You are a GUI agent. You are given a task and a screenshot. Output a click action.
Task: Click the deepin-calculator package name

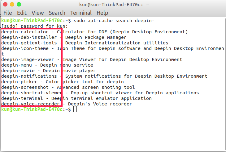[x=25, y=32]
